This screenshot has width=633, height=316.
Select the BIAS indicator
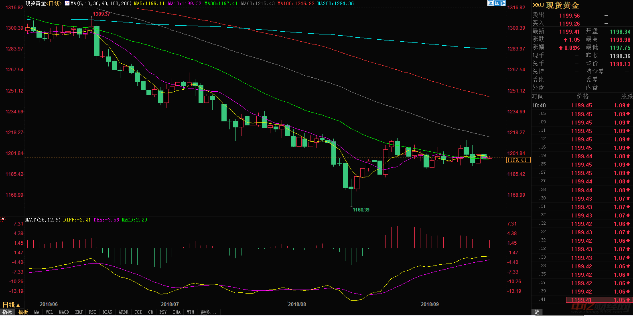[107, 312]
